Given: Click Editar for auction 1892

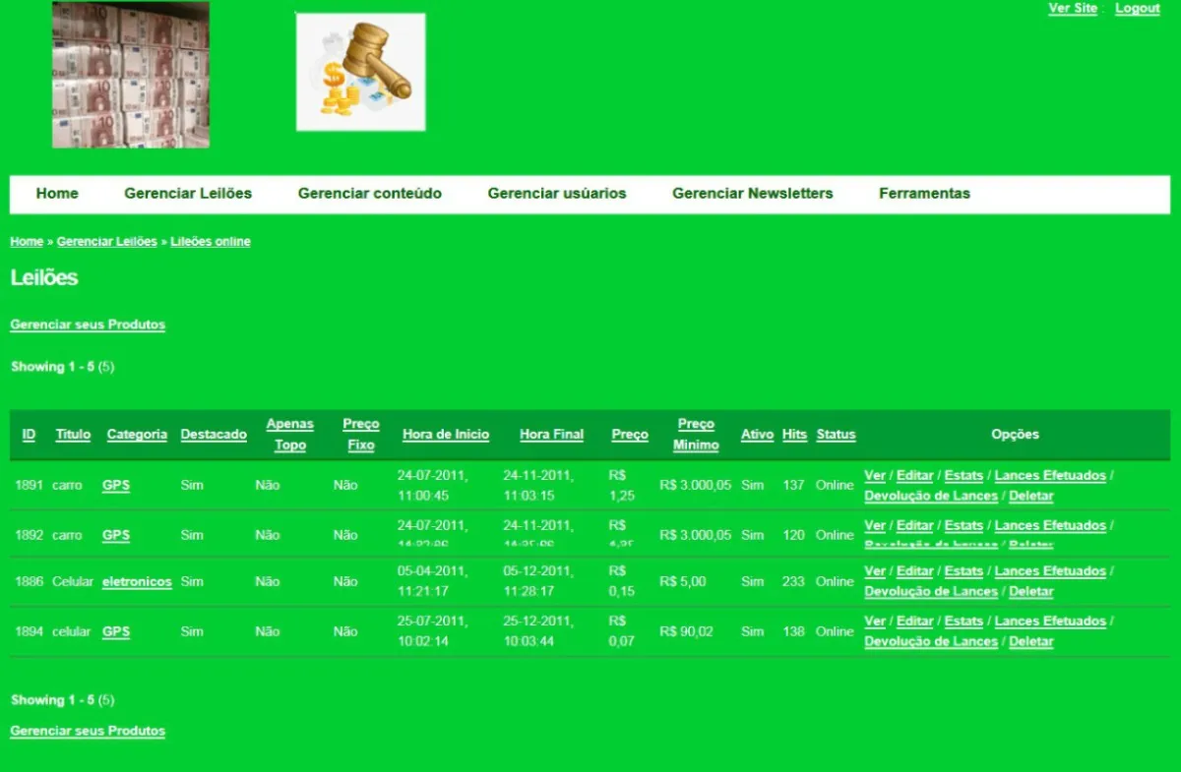Looking at the screenshot, I should click(914, 526).
